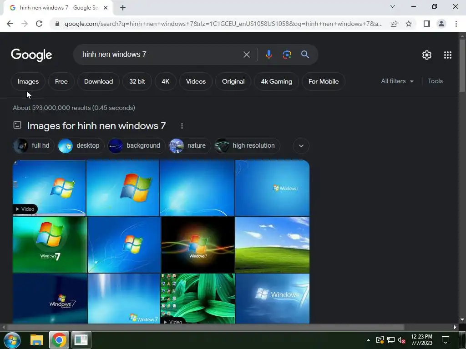Close the 'hinh nen windows 7' tab
The width and height of the screenshot is (466, 349).
click(106, 8)
